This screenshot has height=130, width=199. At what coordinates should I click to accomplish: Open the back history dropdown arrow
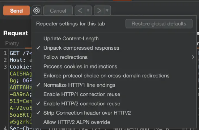coord(88,10)
